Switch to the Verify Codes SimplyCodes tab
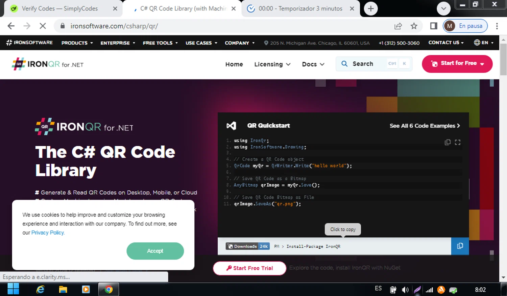 pos(60,9)
